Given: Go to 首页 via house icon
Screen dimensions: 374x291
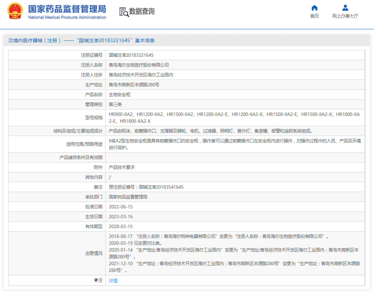Looking at the screenshot, I should point(314,8).
